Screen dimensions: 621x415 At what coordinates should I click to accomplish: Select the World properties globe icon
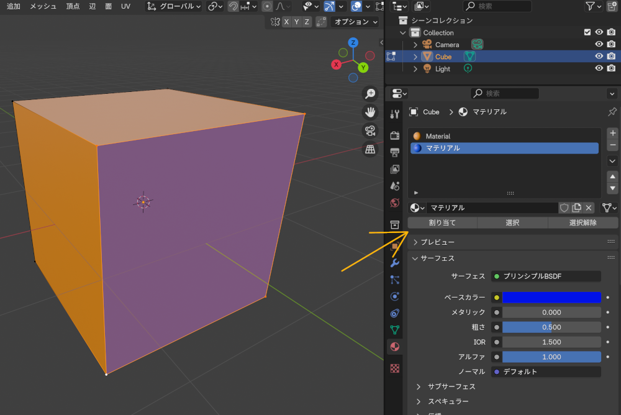click(395, 203)
